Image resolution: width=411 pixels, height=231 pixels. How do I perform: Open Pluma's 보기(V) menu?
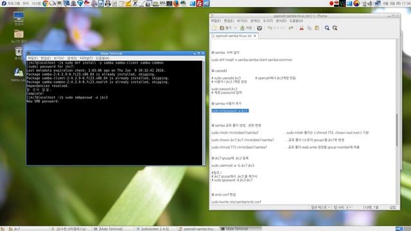[x=242, y=21]
